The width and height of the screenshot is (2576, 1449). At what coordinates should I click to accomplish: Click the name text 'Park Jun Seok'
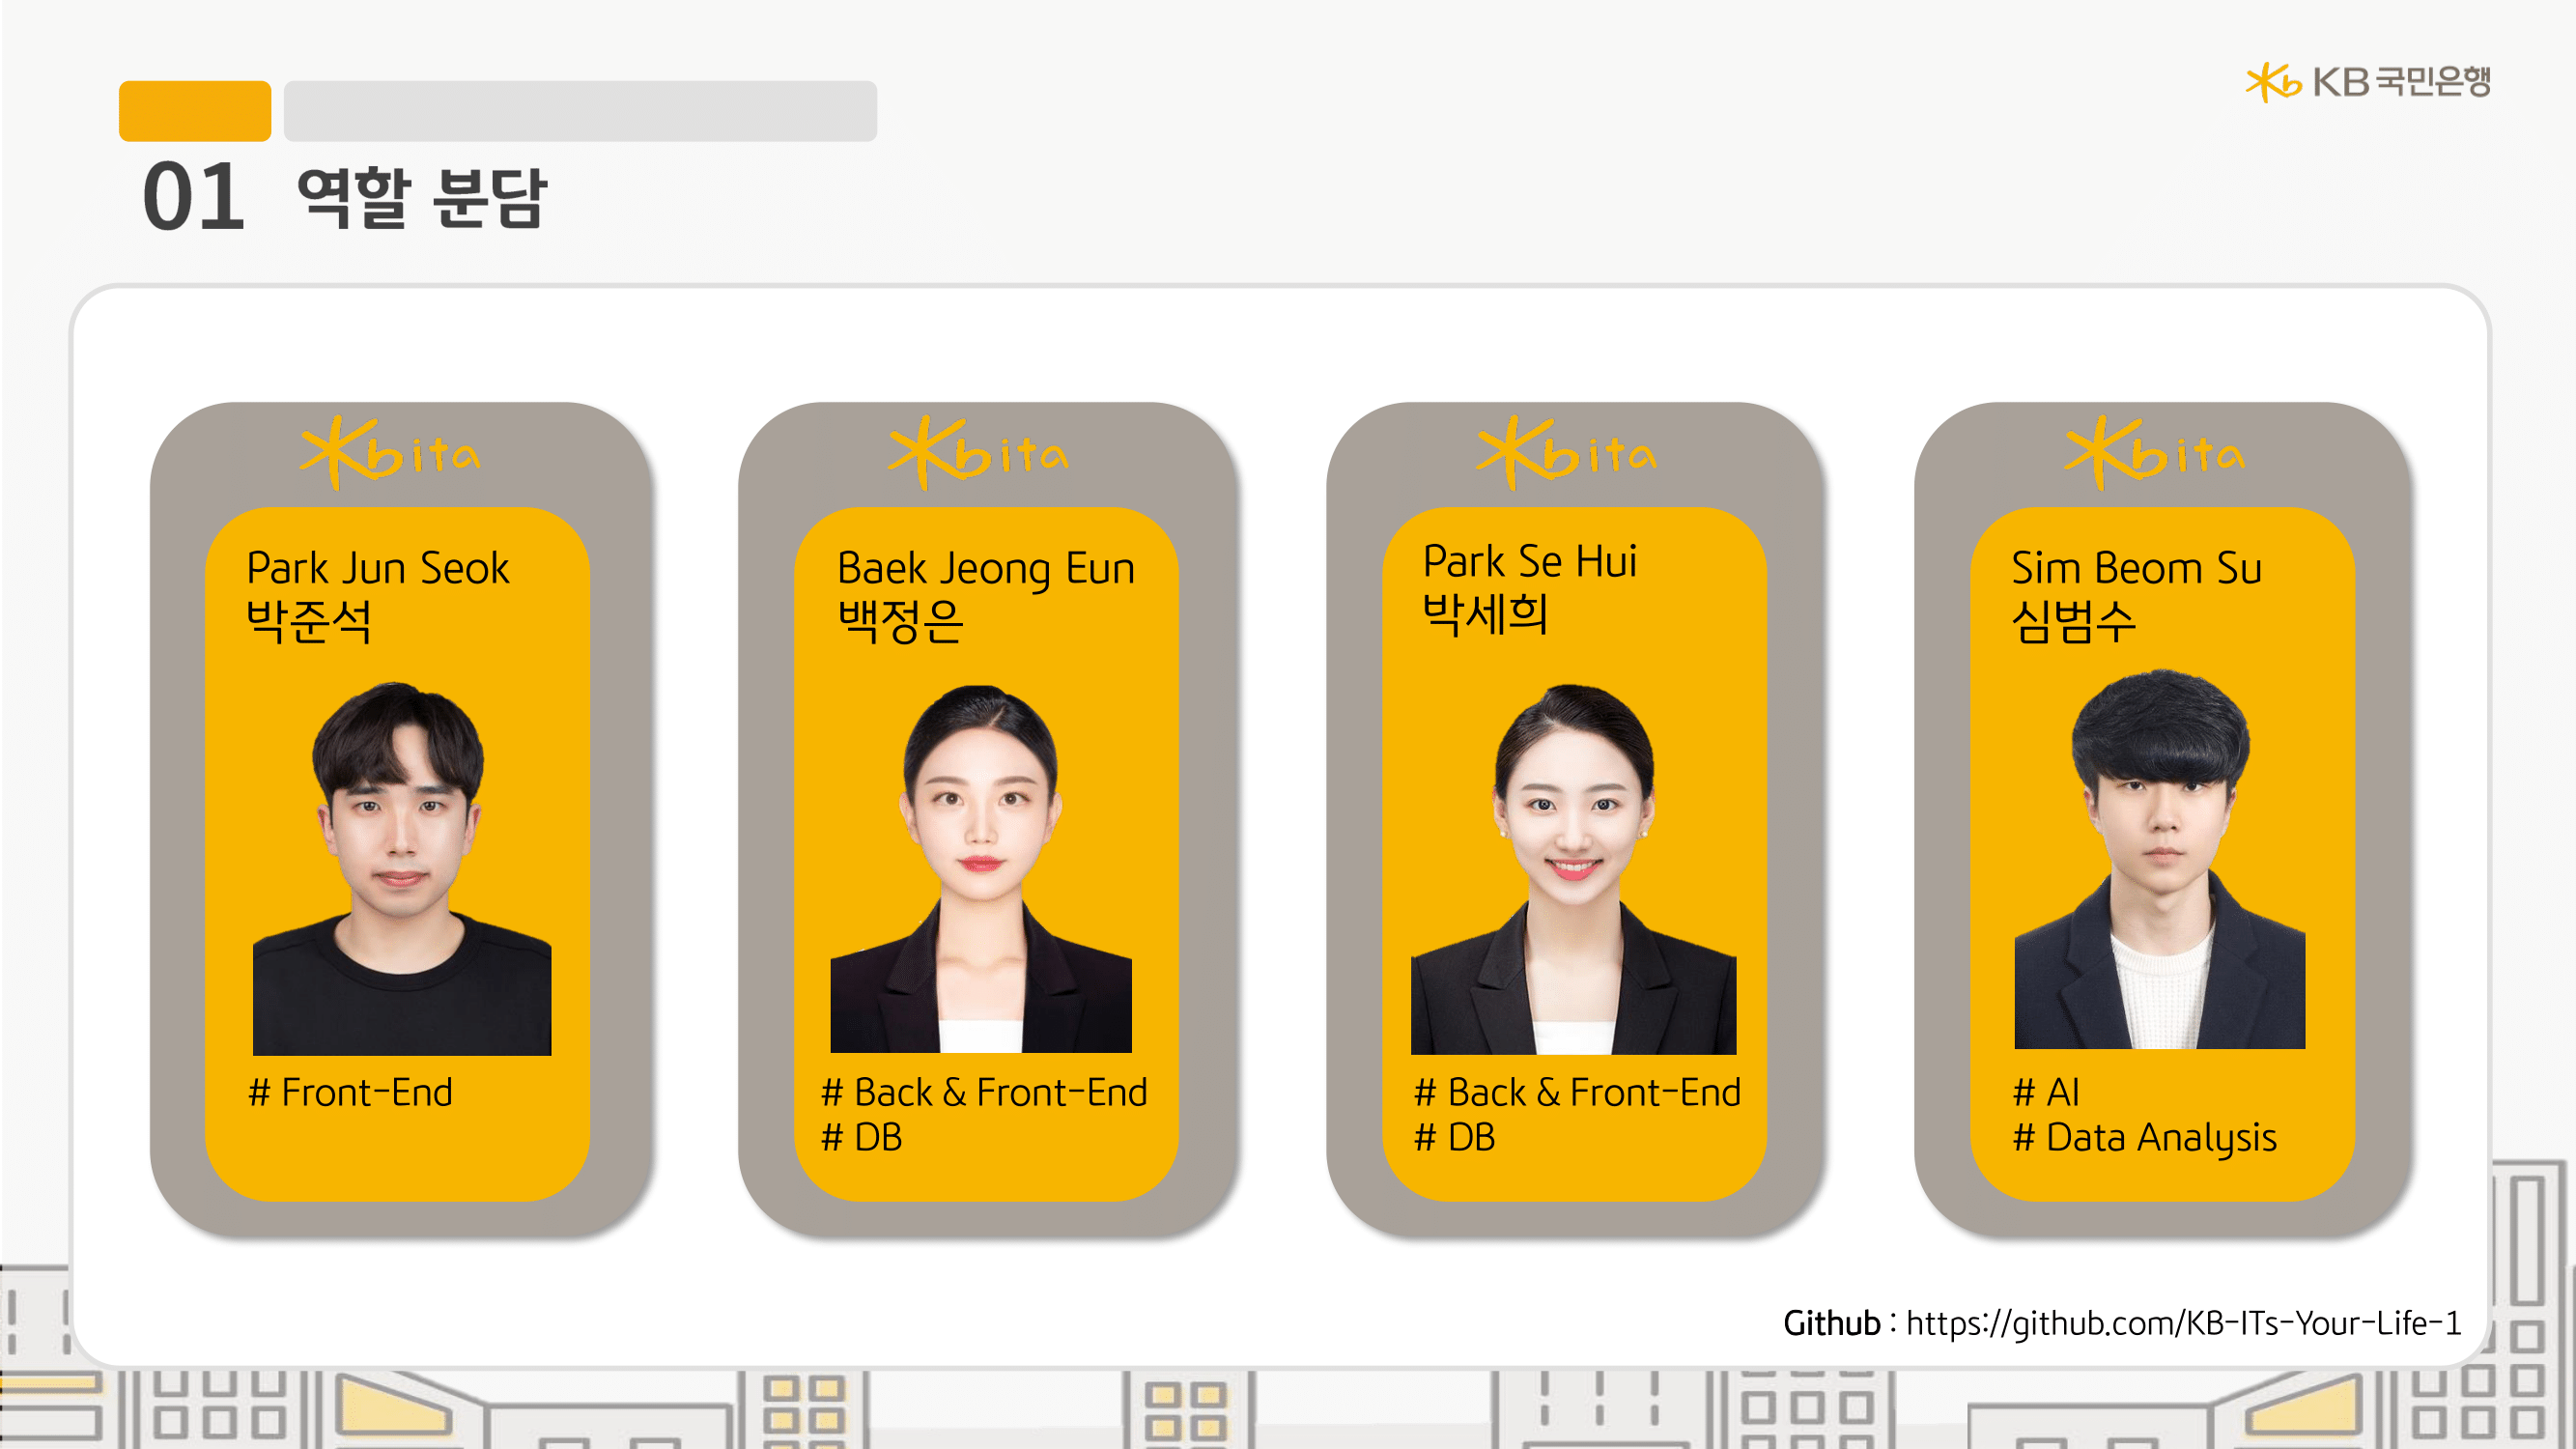point(378,568)
